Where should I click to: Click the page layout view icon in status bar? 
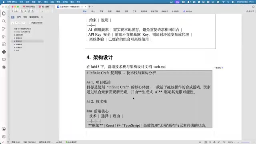[x=206, y=142]
